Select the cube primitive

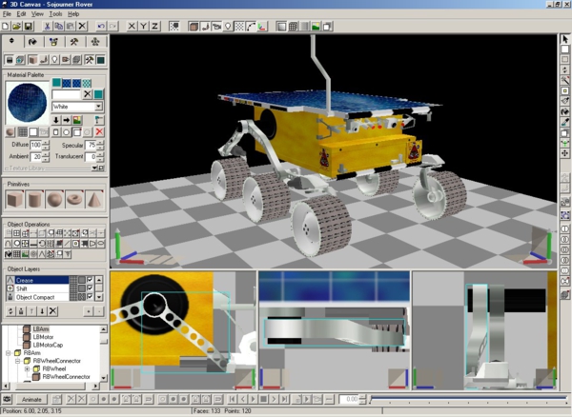[14, 198]
